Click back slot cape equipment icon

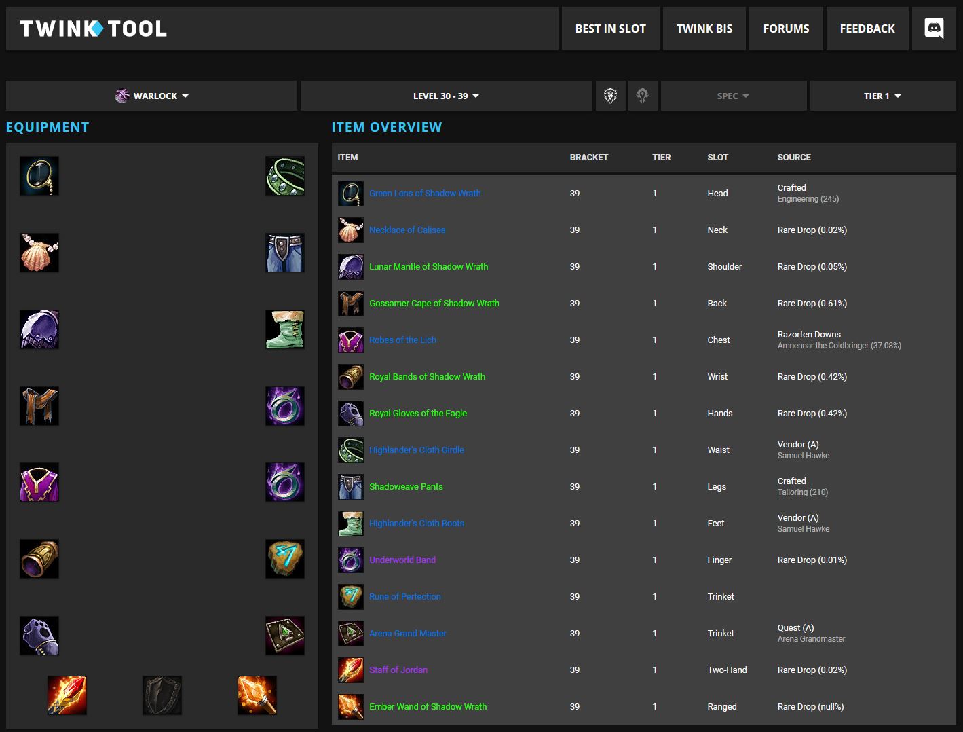39,406
